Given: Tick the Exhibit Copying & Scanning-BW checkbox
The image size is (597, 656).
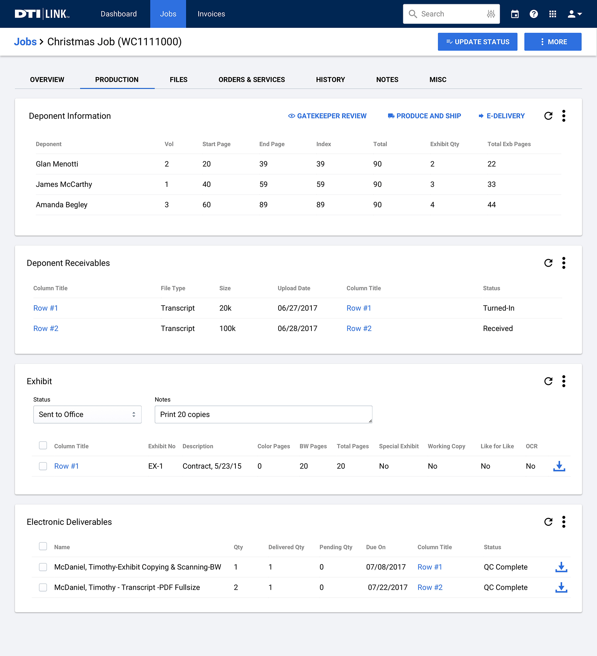Looking at the screenshot, I should 43,567.
